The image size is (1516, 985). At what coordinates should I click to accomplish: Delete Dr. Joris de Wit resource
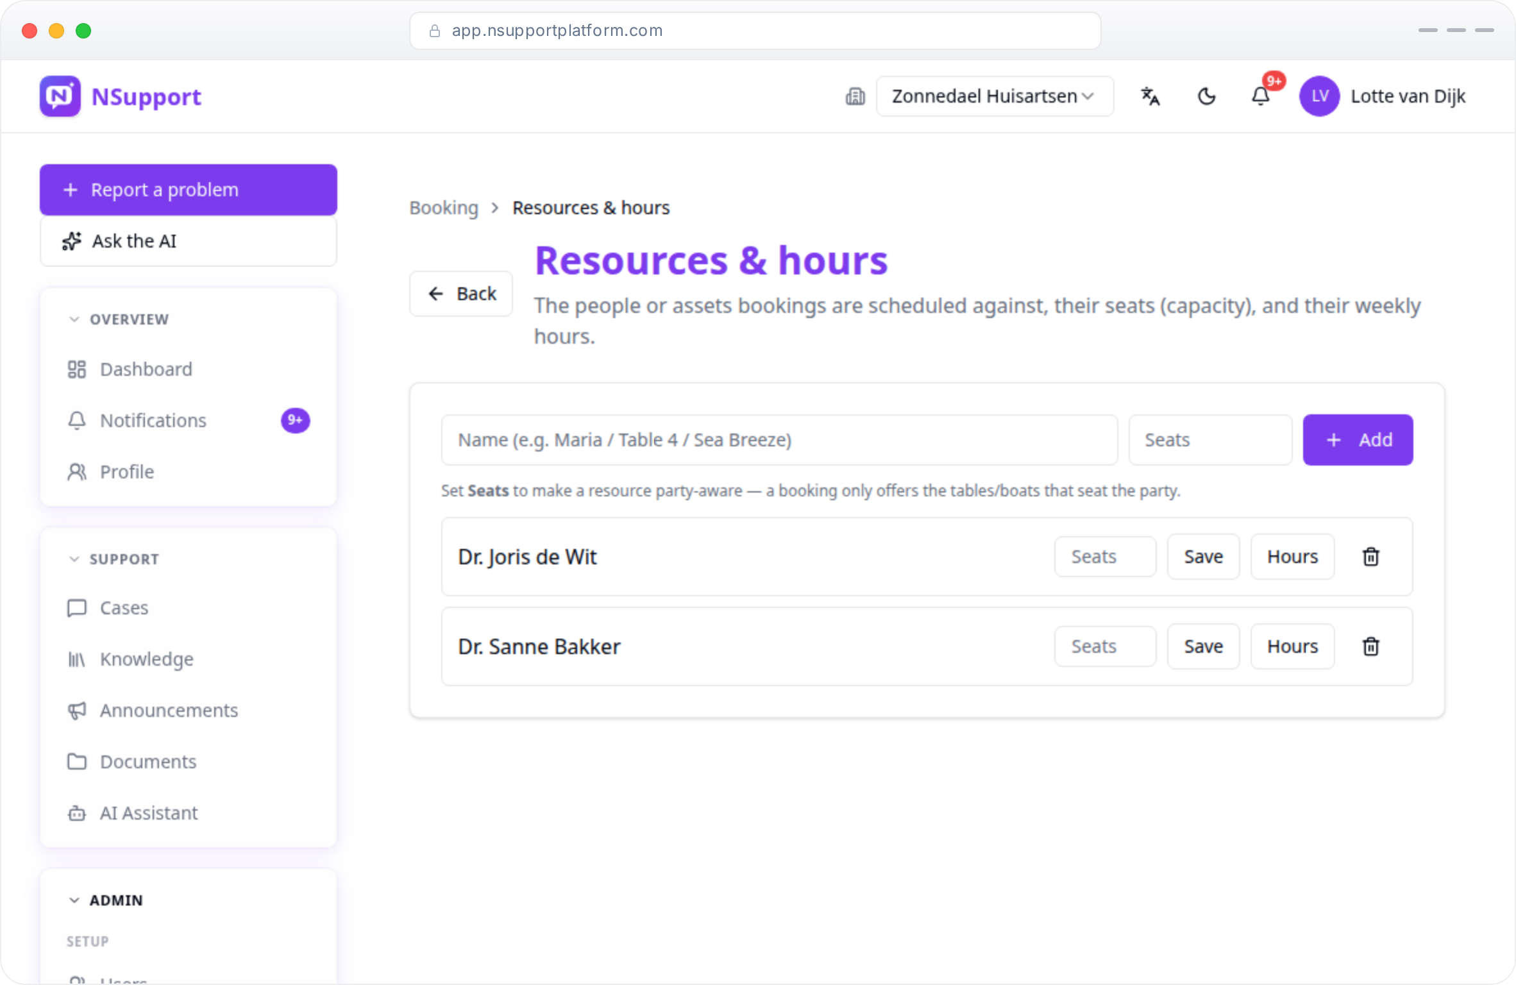[1371, 557]
